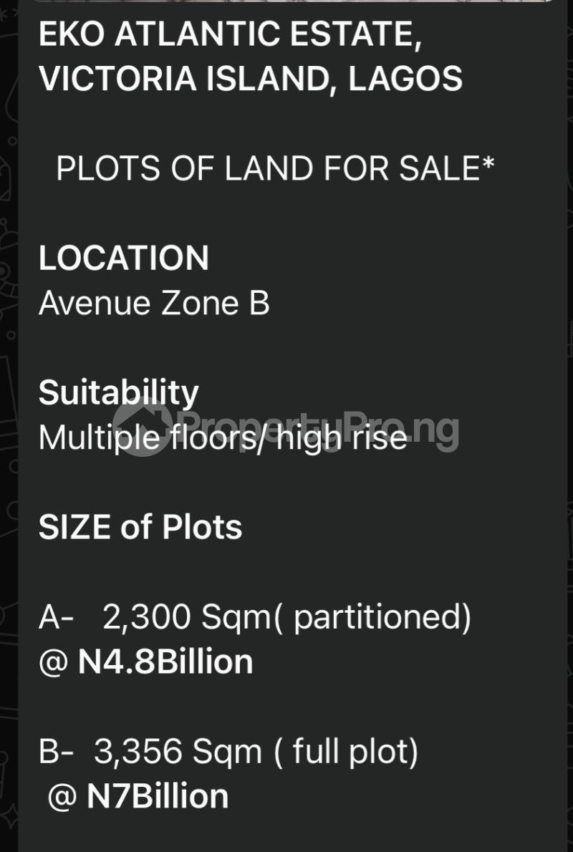This screenshot has height=852, width=573.
Task: Click the N7Billion price text
Action: pyautogui.click(x=158, y=796)
